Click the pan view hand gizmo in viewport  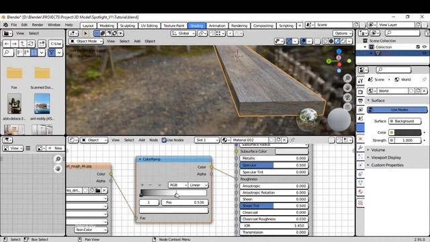347,88
